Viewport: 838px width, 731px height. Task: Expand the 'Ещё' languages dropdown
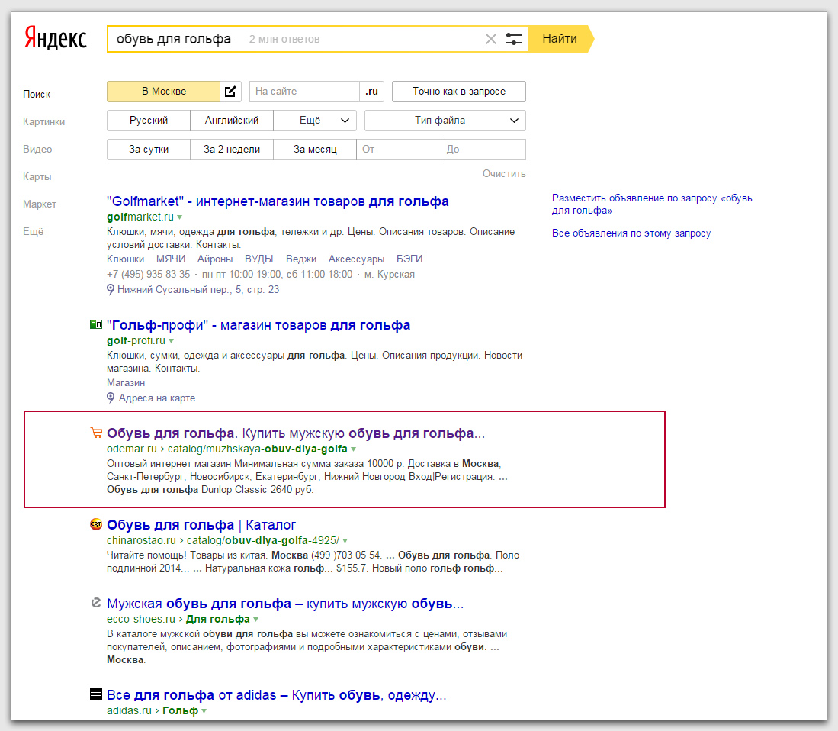[315, 121]
